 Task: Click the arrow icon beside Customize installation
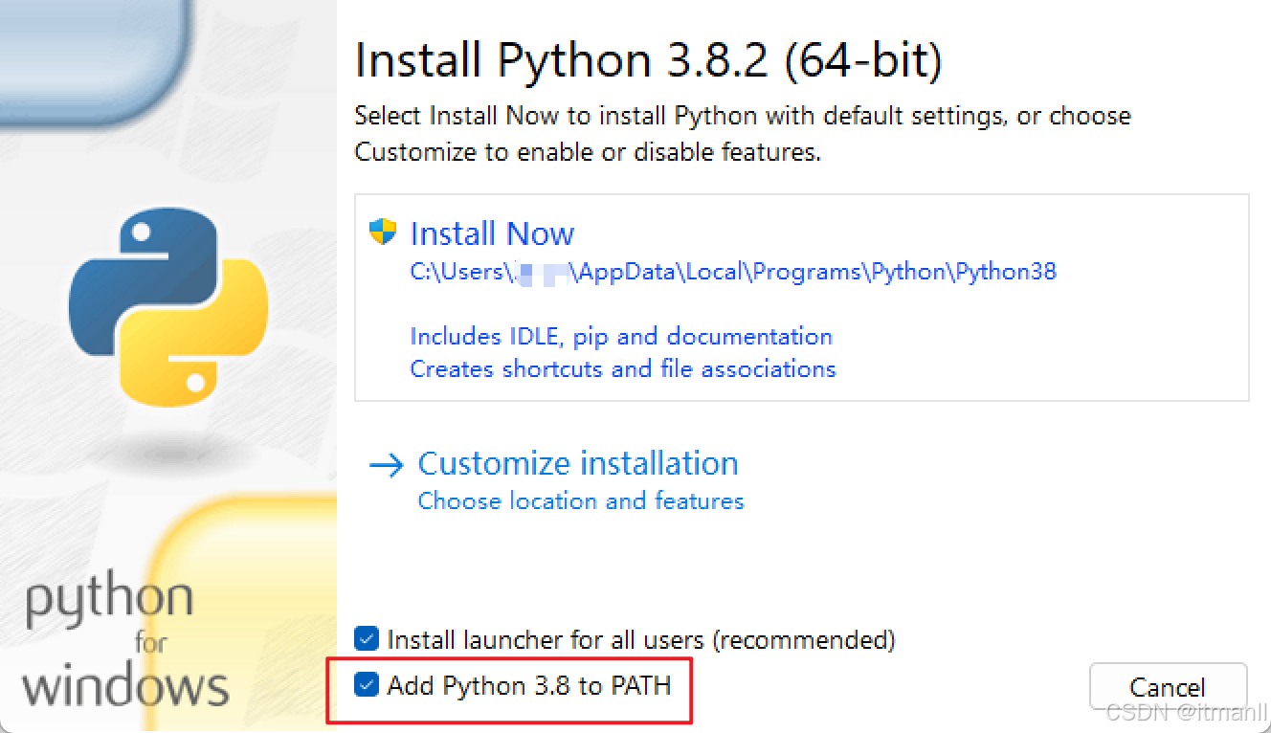pos(387,465)
